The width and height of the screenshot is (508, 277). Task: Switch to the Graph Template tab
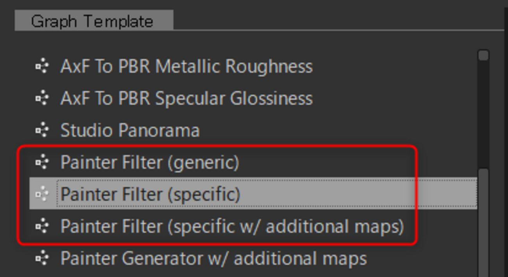coord(92,21)
